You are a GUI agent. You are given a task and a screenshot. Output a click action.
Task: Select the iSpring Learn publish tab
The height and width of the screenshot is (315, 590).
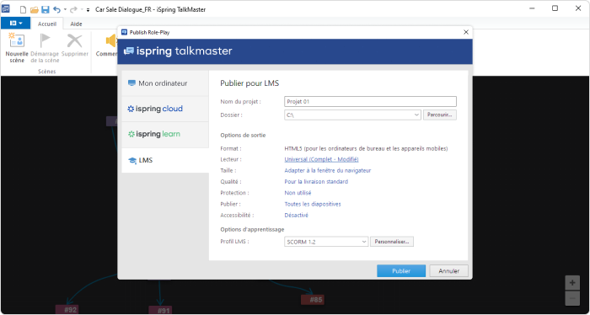165,135
